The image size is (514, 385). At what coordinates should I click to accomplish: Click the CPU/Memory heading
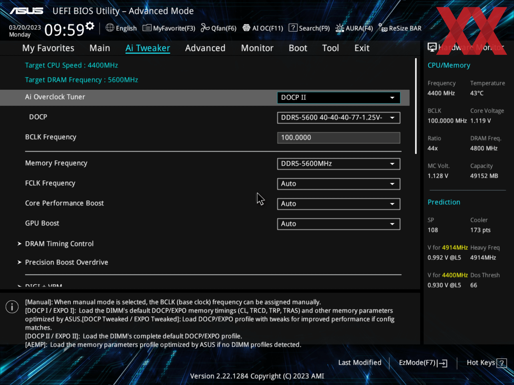click(x=449, y=65)
